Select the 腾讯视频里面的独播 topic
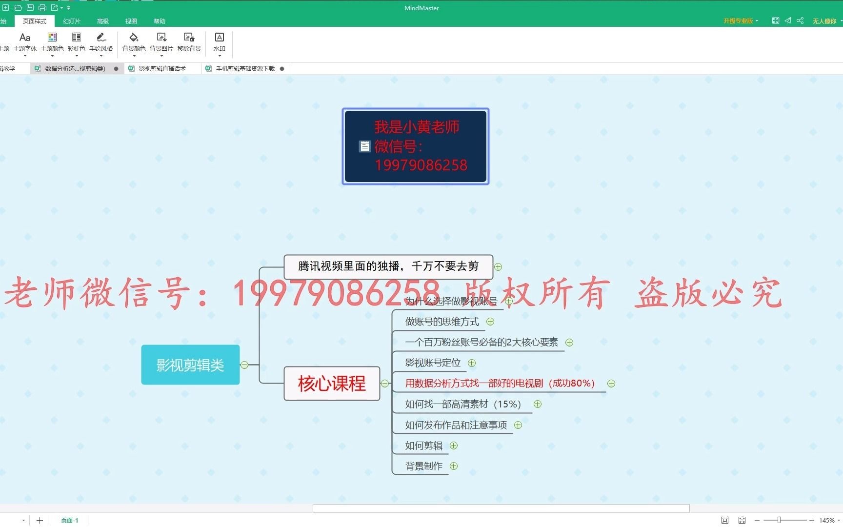Viewport: 843px width, 527px height. 388,266
